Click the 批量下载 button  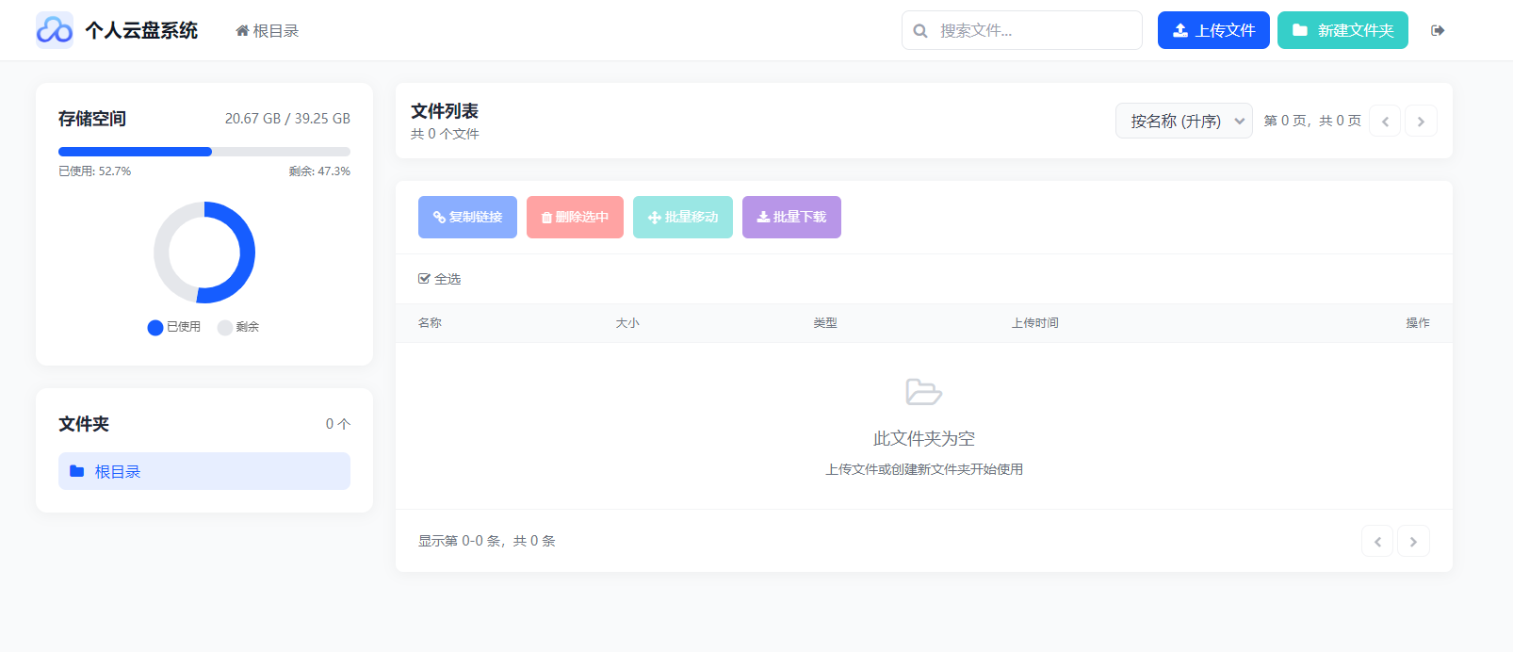791,217
